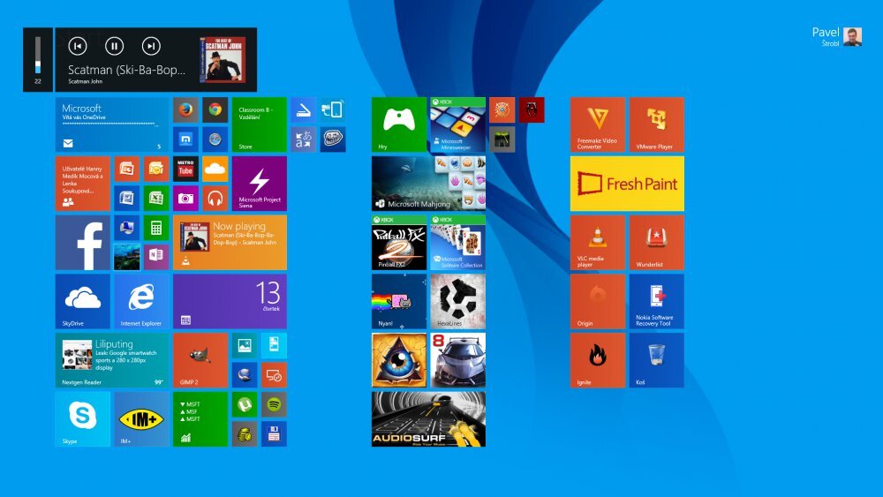Open Fresh Paint tile
Screen dimensions: 883x497
pos(627,184)
